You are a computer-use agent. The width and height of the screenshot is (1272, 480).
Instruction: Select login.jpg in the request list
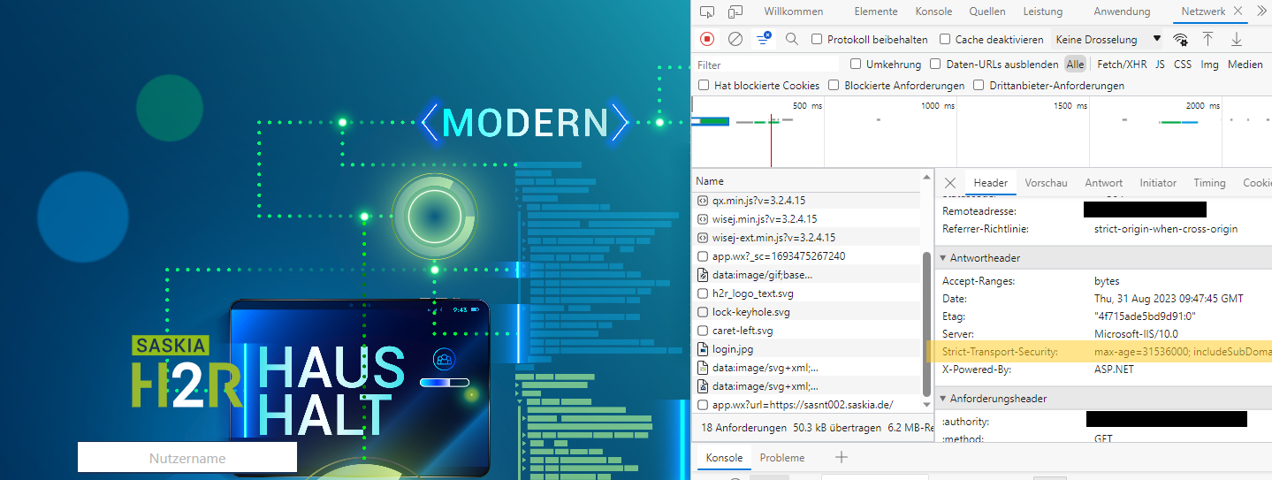point(732,349)
